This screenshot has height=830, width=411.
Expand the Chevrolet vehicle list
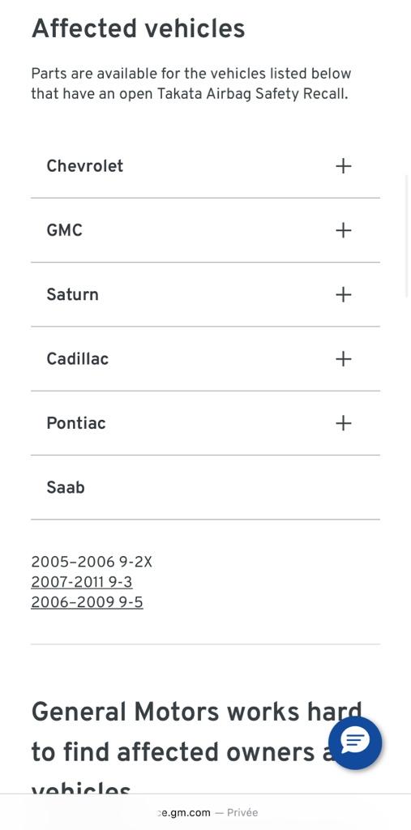[206, 166]
